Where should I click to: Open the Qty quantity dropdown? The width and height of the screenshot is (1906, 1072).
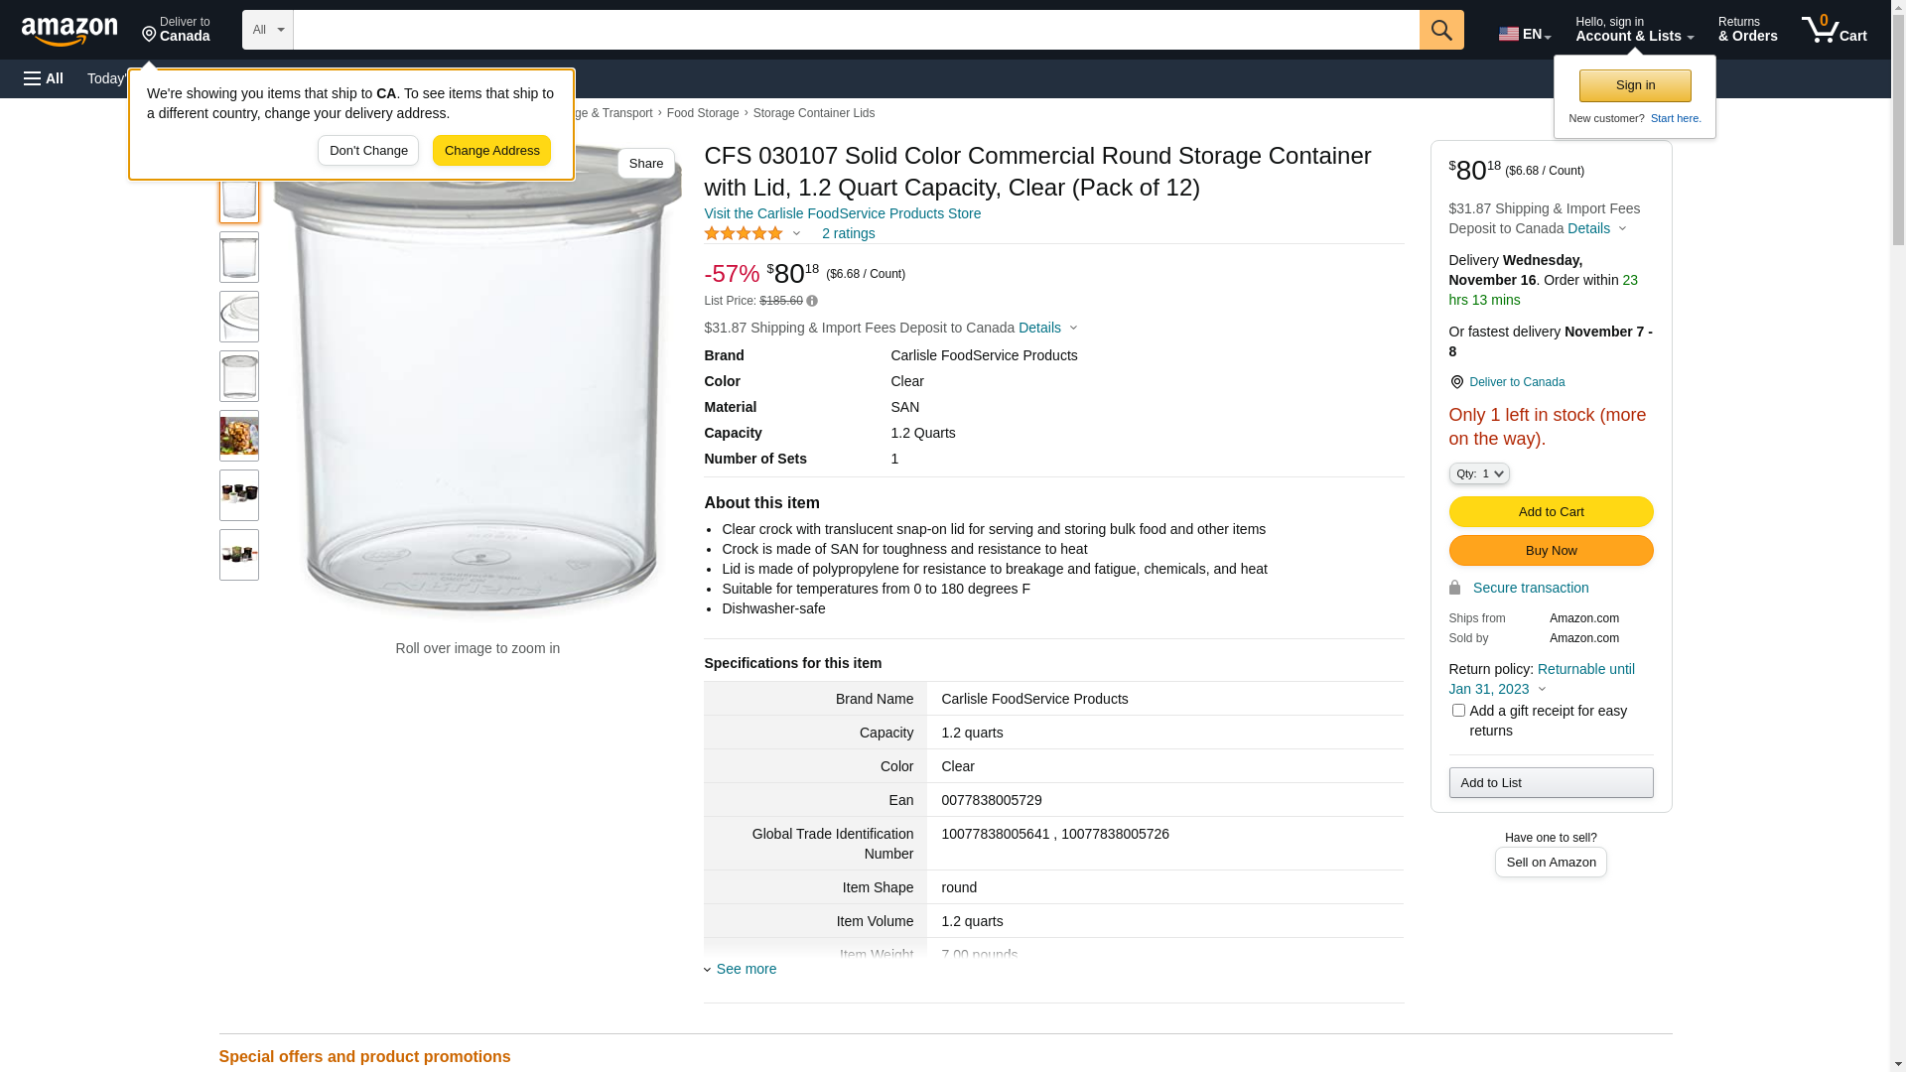1479,474
